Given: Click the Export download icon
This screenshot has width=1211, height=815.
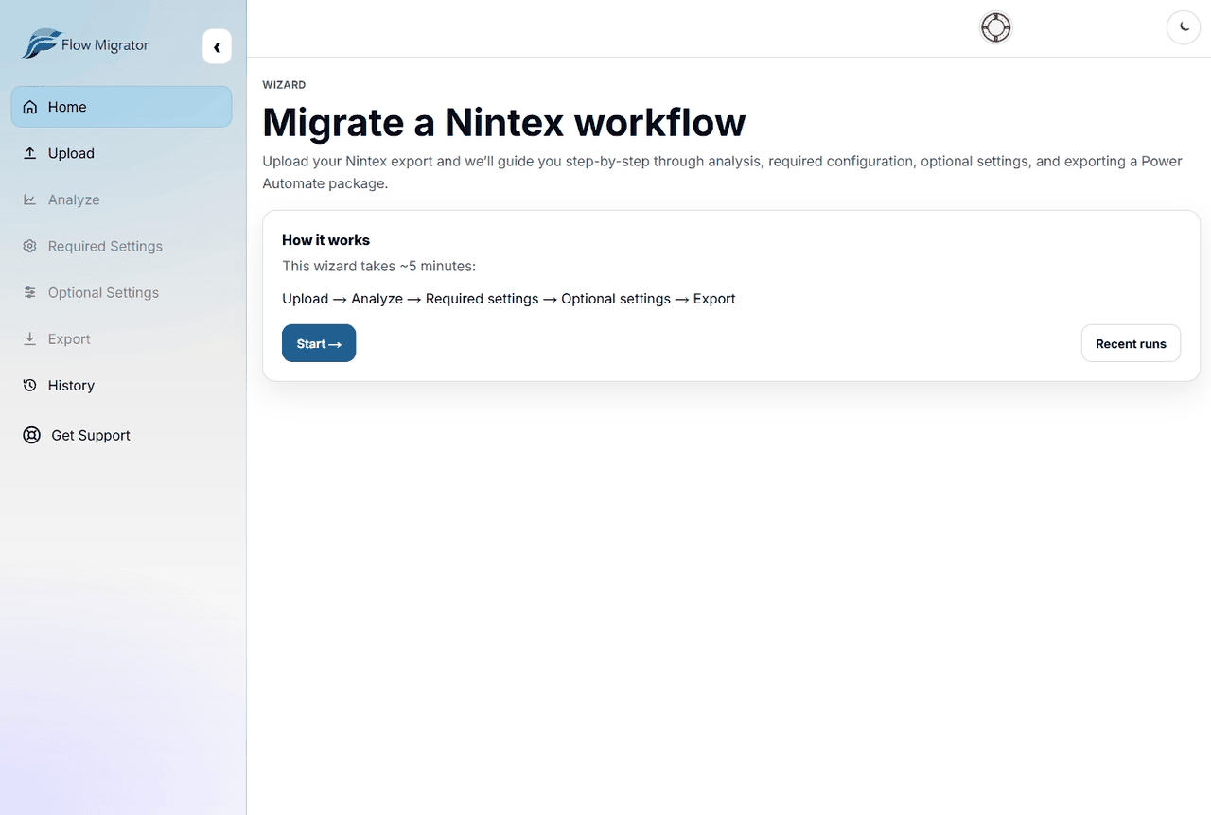Looking at the screenshot, I should click(x=29, y=338).
